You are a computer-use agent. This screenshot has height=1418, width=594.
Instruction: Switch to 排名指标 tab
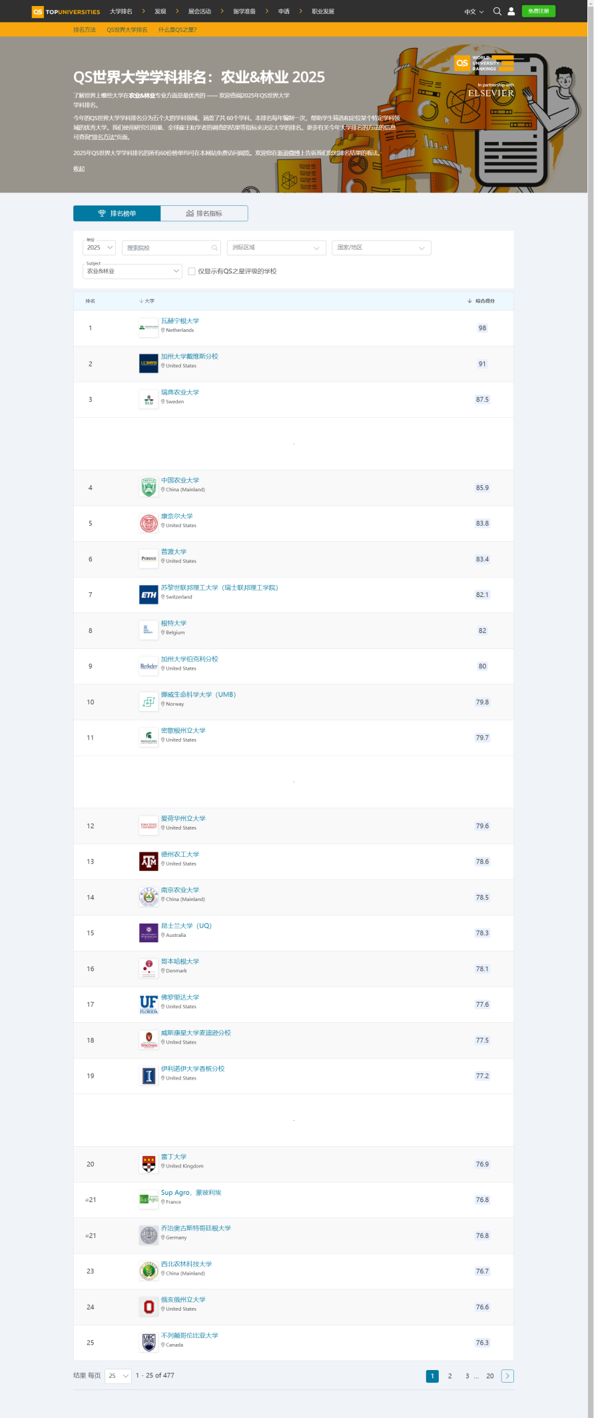pos(204,213)
